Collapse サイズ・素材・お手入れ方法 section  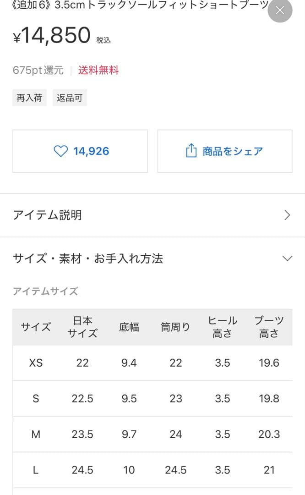coord(288,258)
